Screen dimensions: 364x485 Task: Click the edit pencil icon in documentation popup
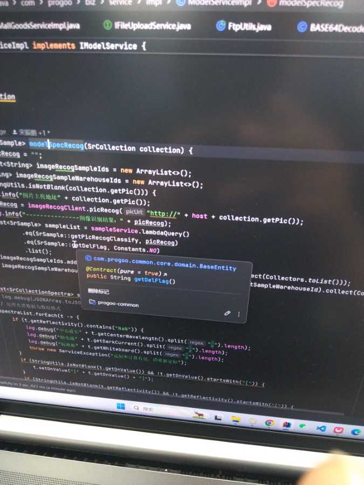(227, 313)
